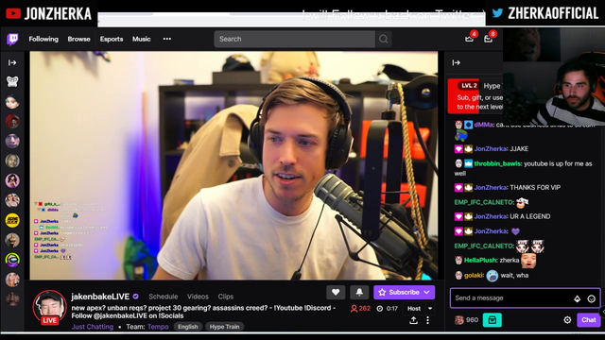Open the Videos tab for jakenbakeLIVE

point(198,297)
